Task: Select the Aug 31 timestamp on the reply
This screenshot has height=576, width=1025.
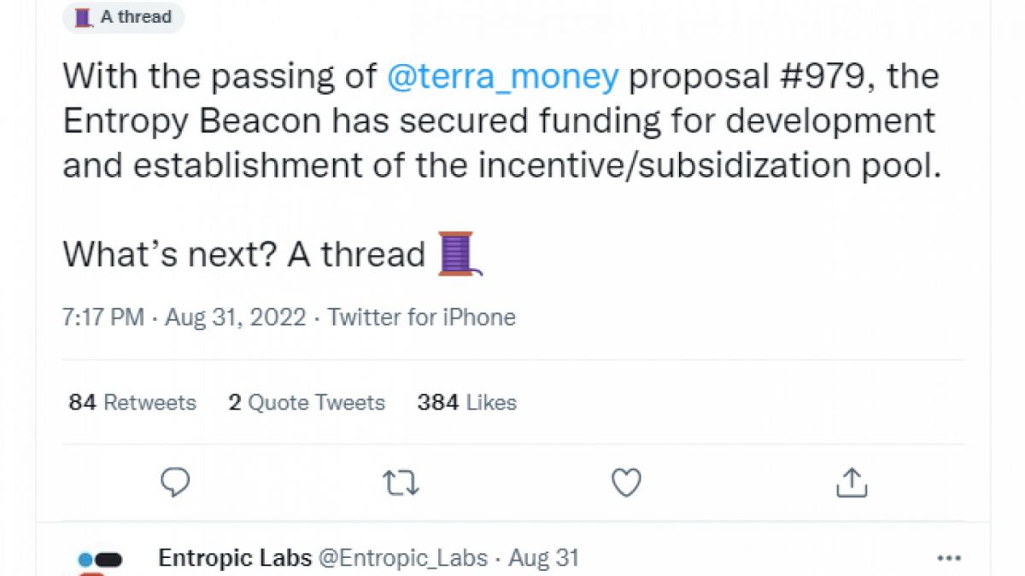Action: click(544, 558)
